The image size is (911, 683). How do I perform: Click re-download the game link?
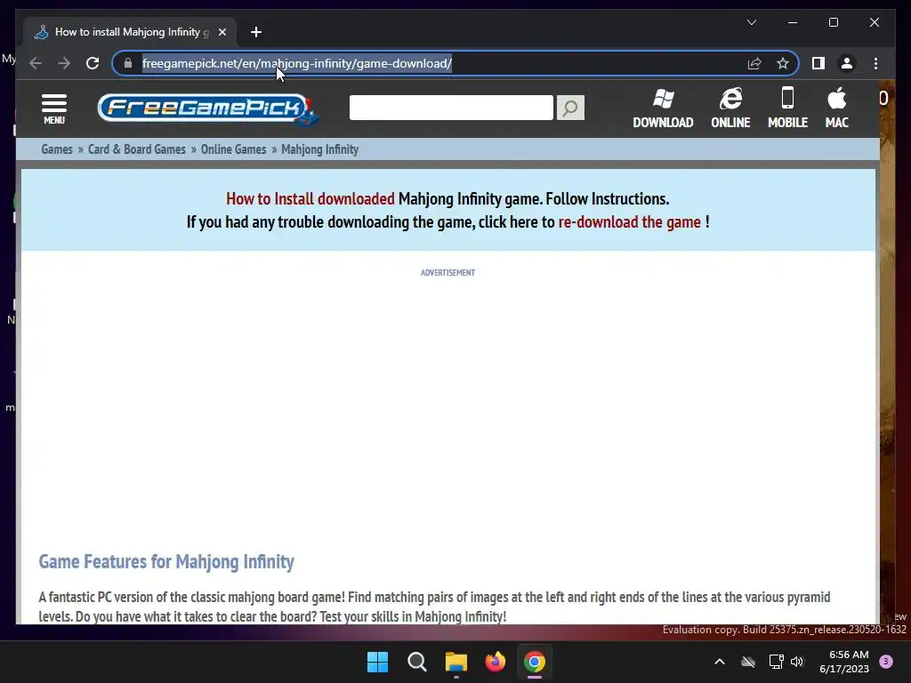(x=629, y=221)
